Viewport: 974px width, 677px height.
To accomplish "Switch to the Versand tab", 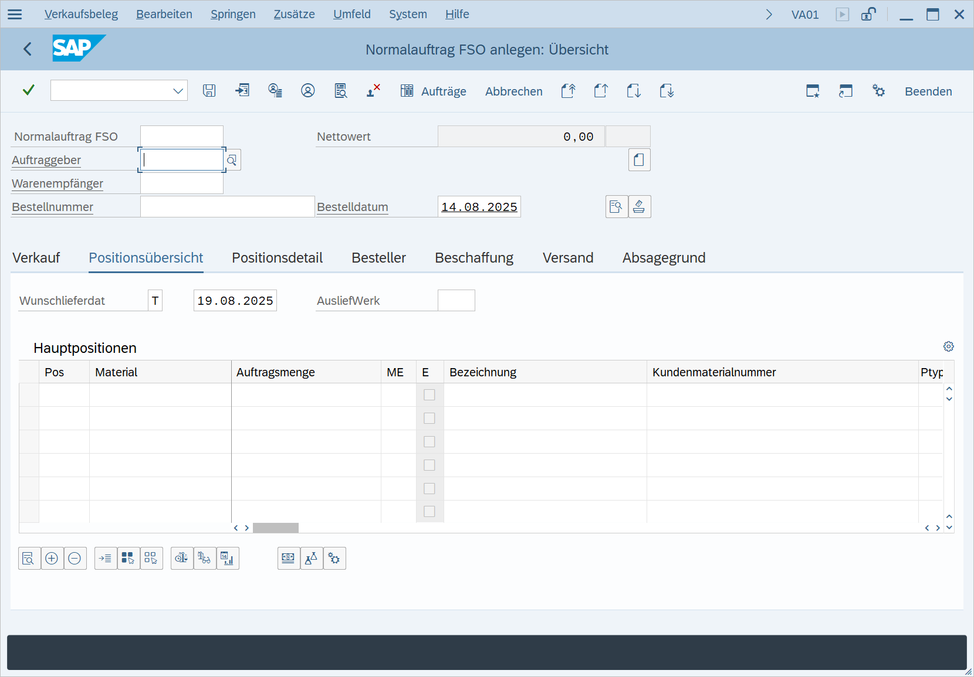I will 567,258.
